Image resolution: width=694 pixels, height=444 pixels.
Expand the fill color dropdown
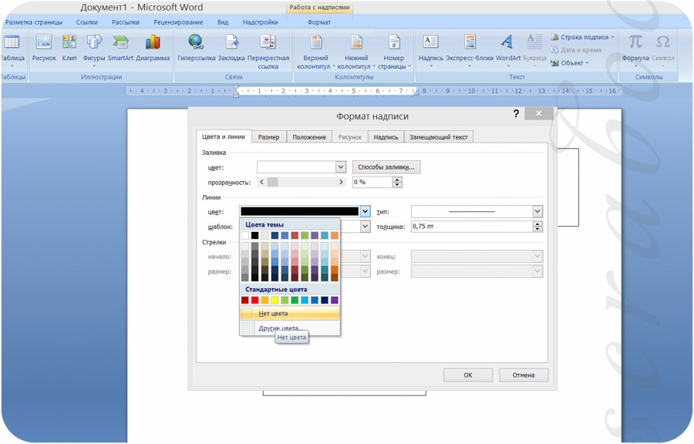pyautogui.click(x=340, y=167)
